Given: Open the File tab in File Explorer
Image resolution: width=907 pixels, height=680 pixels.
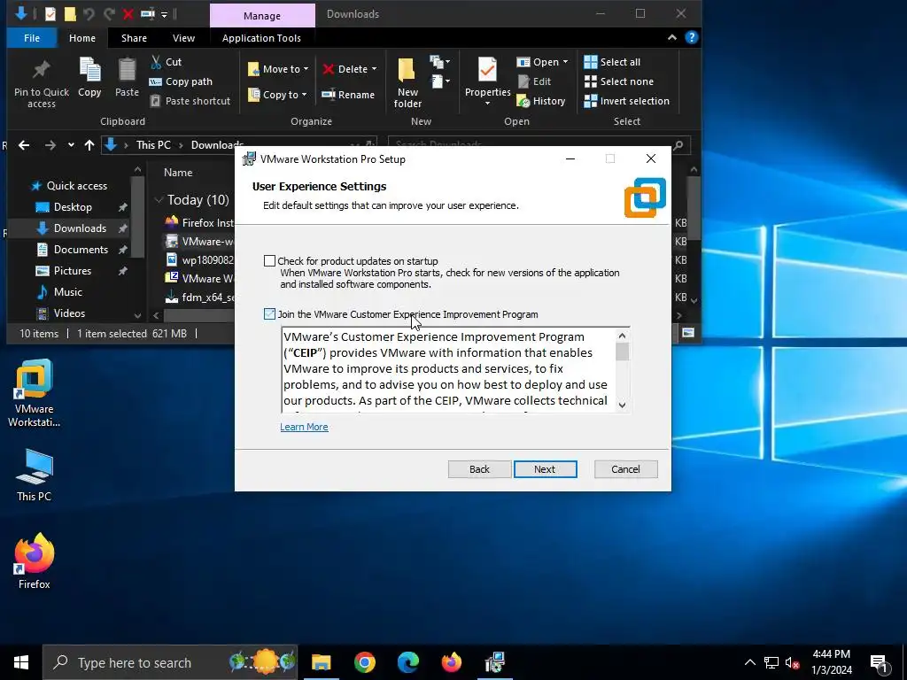Looking at the screenshot, I should pos(32,38).
